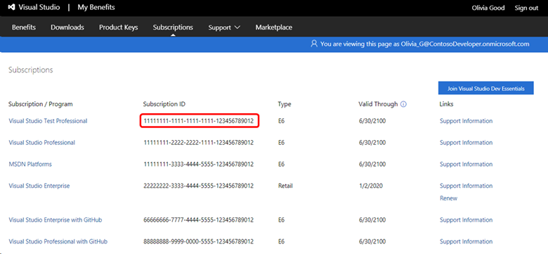Click the Olivia Good account name
548x254 pixels.
tap(488, 8)
